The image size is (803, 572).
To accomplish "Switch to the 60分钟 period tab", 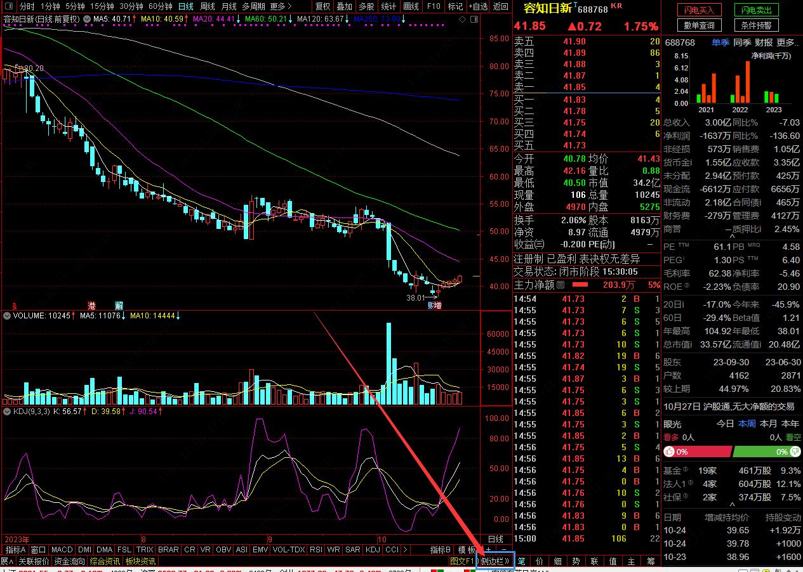I will tap(161, 6).
